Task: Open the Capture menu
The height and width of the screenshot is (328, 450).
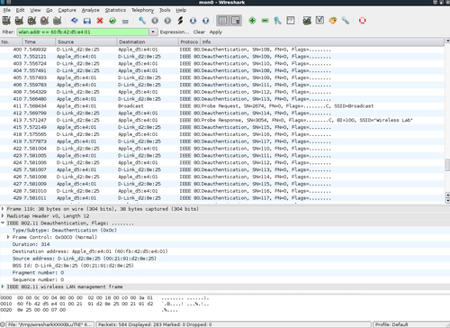Action: point(67,10)
